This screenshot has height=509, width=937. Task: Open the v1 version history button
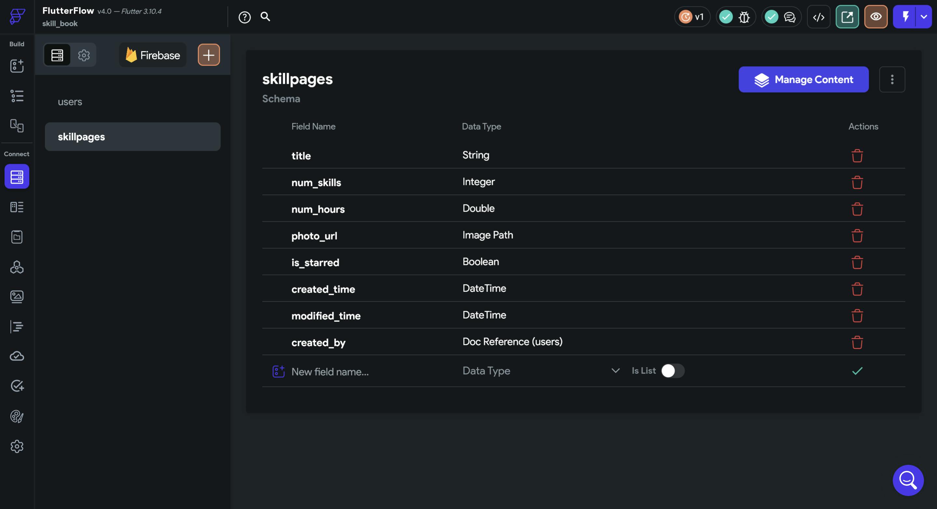click(692, 17)
